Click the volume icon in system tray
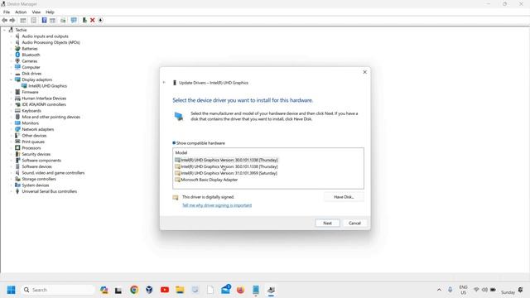 click(x=484, y=290)
